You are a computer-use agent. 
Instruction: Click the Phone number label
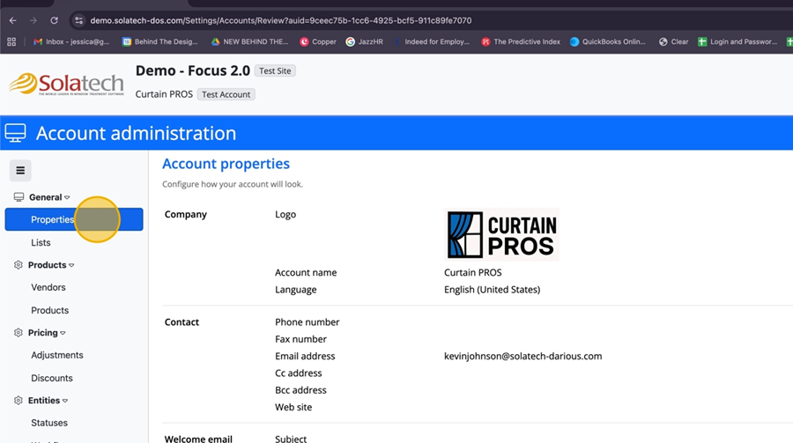tap(307, 322)
